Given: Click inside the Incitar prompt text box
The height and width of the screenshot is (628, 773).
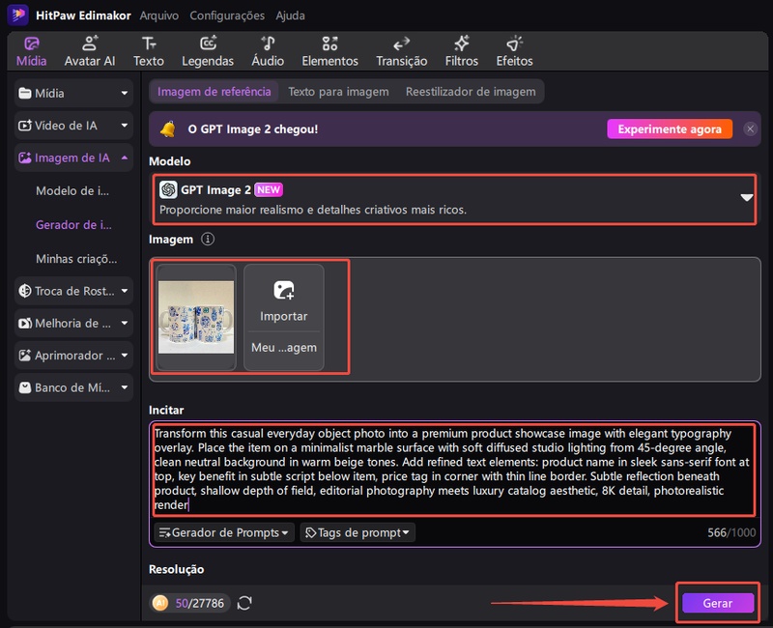Looking at the screenshot, I should click(x=454, y=470).
